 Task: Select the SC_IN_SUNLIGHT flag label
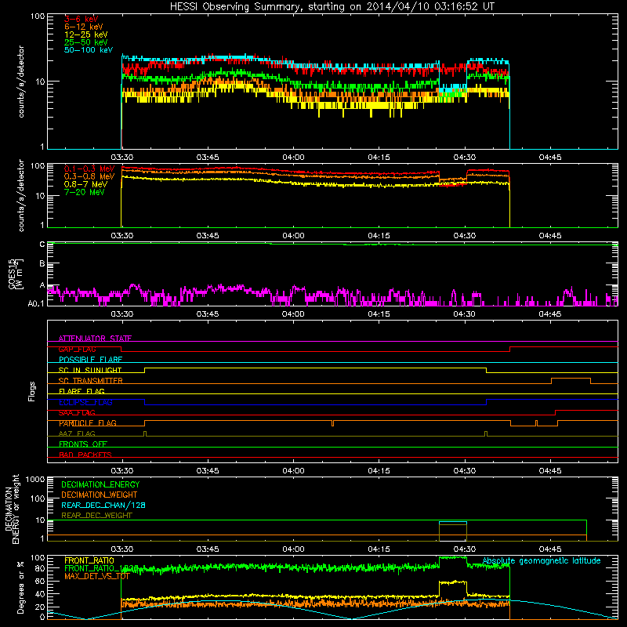pos(89,370)
